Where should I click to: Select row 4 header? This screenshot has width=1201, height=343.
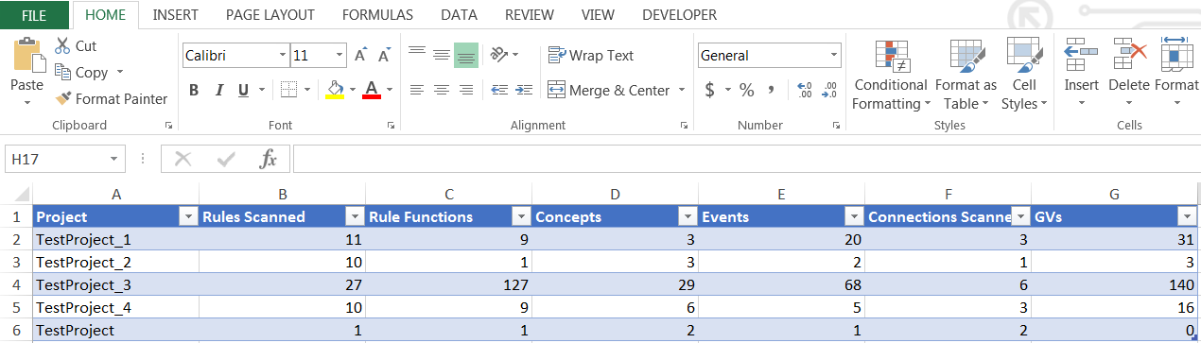(x=16, y=285)
